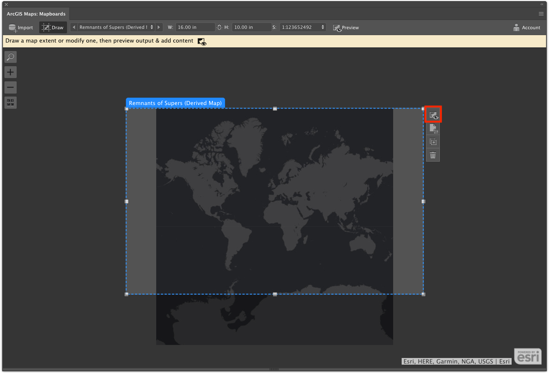Open the mapboard name dropdown

(116, 27)
